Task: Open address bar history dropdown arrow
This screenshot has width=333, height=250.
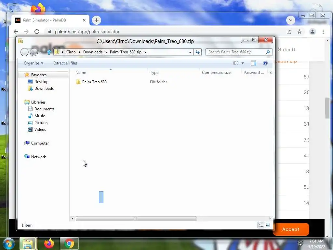Action: (190, 52)
